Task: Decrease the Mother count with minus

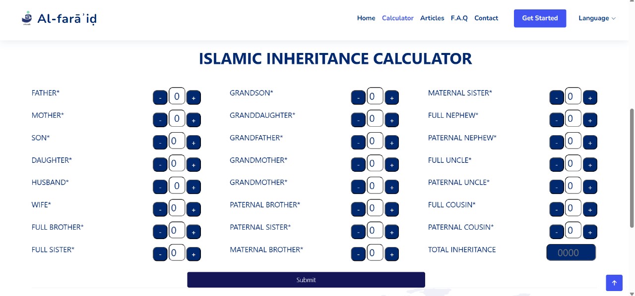Action: point(160,120)
